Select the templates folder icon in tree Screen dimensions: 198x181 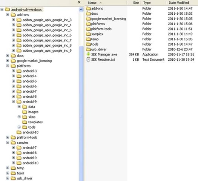click(25, 122)
